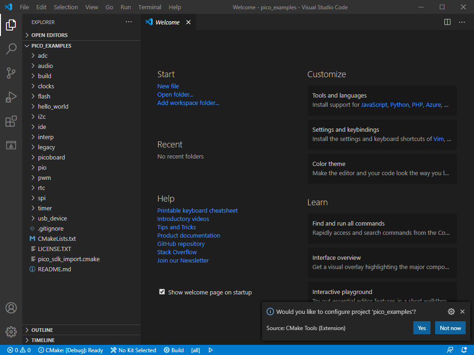Open README.md file

pyautogui.click(x=81, y=269)
